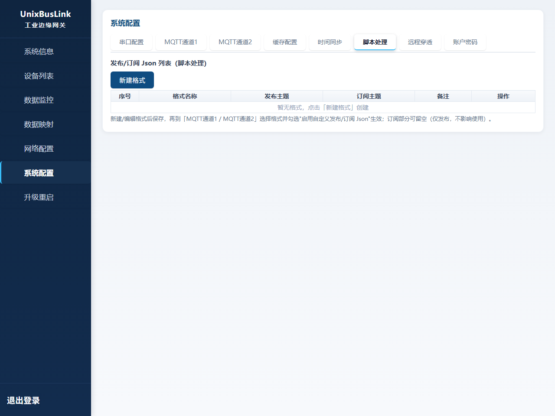This screenshot has height=416, width=555.
Task: Switch to the MQTT通道1 tab
Action: 181,42
